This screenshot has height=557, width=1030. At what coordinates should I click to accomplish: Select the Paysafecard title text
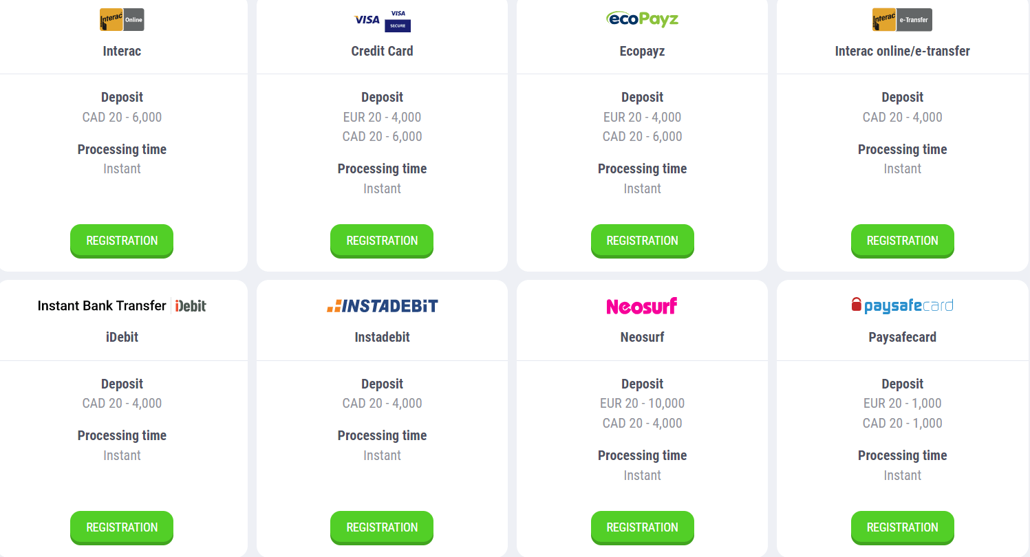pos(902,338)
